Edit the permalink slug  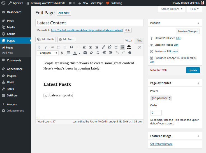click(x=128, y=30)
